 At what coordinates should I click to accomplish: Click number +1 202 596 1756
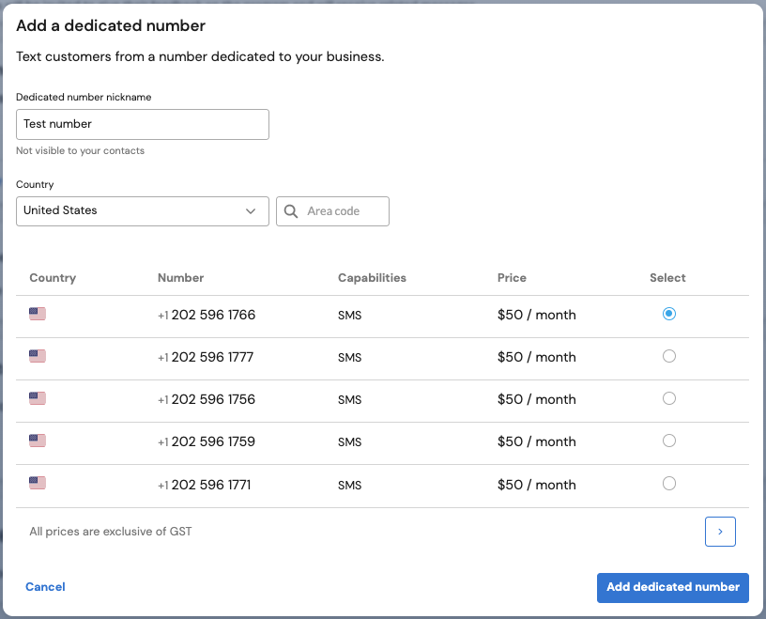pos(207,399)
